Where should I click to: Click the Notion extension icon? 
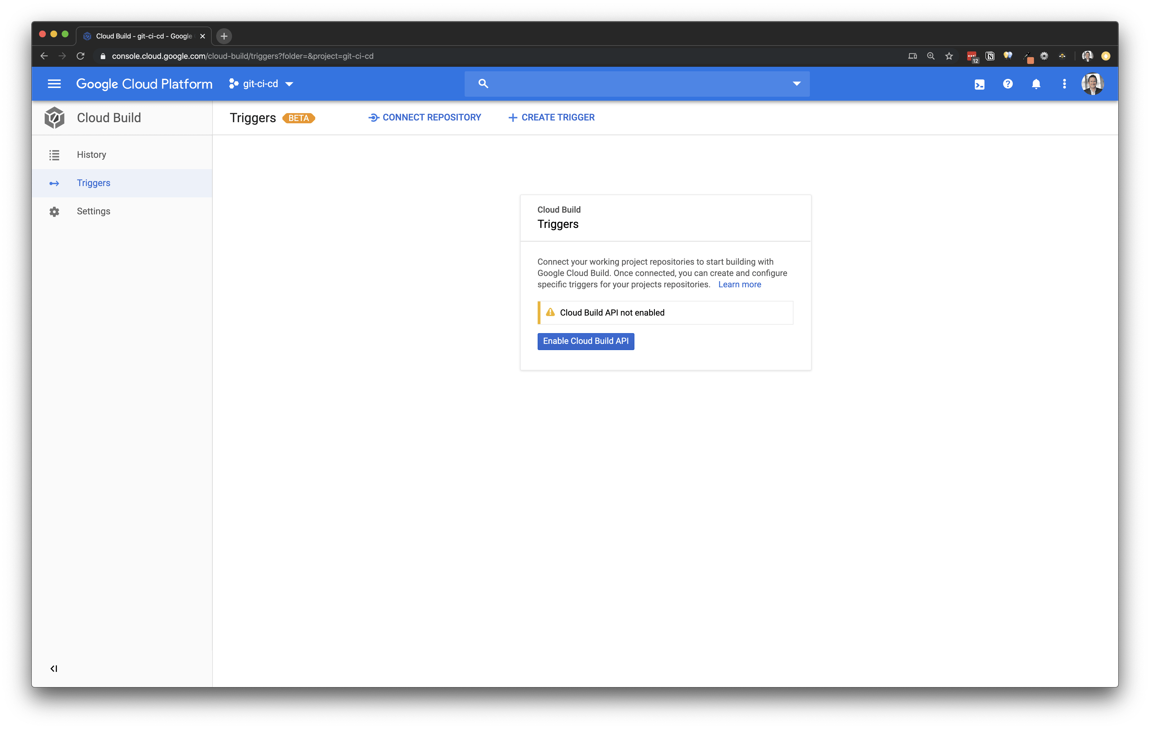tap(990, 56)
